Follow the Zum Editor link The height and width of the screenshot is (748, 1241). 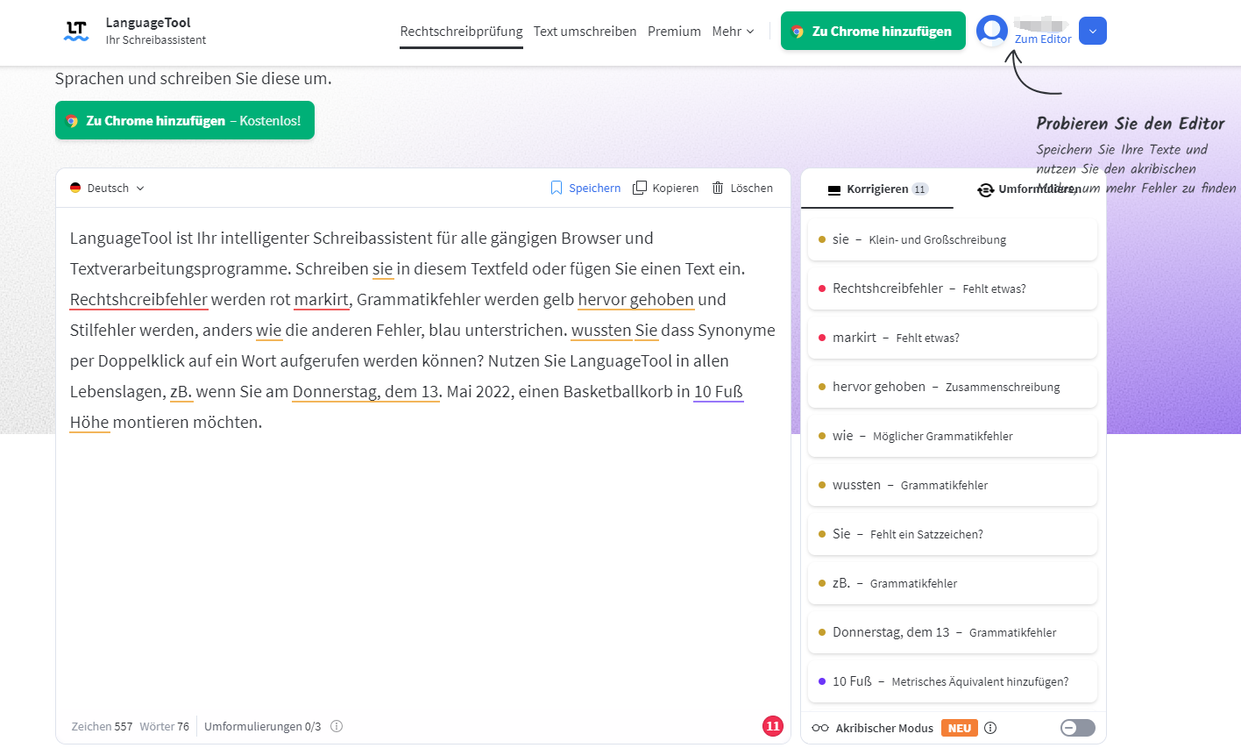[x=1043, y=39]
